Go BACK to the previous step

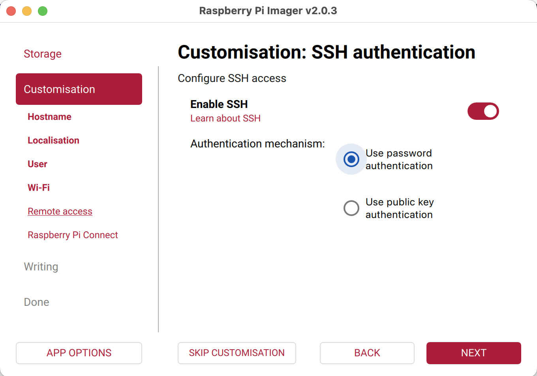[x=367, y=353]
